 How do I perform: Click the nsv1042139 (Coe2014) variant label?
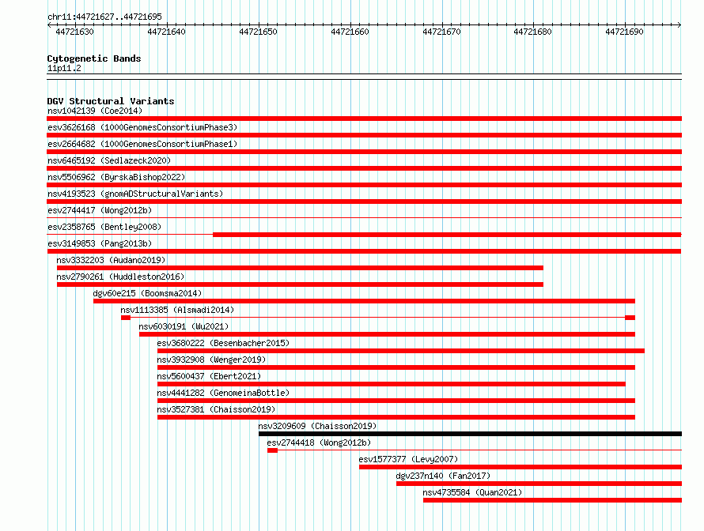pyautogui.click(x=95, y=111)
